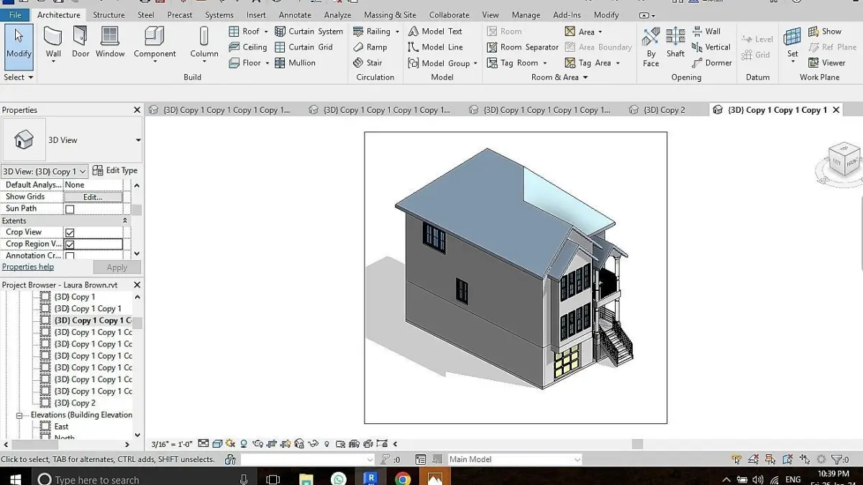Click the Room Separator tool
Viewport: 863px width, 485px height.
point(523,47)
